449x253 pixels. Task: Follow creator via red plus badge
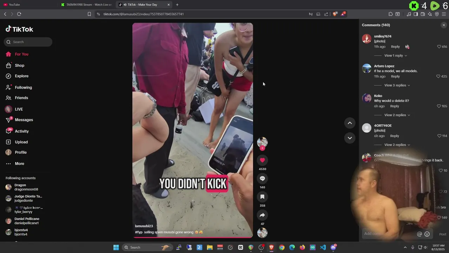pyautogui.click(x=262, y=148)
